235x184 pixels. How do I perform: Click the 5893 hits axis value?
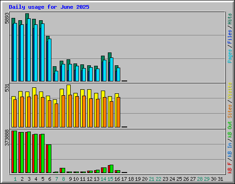point(7,18)
